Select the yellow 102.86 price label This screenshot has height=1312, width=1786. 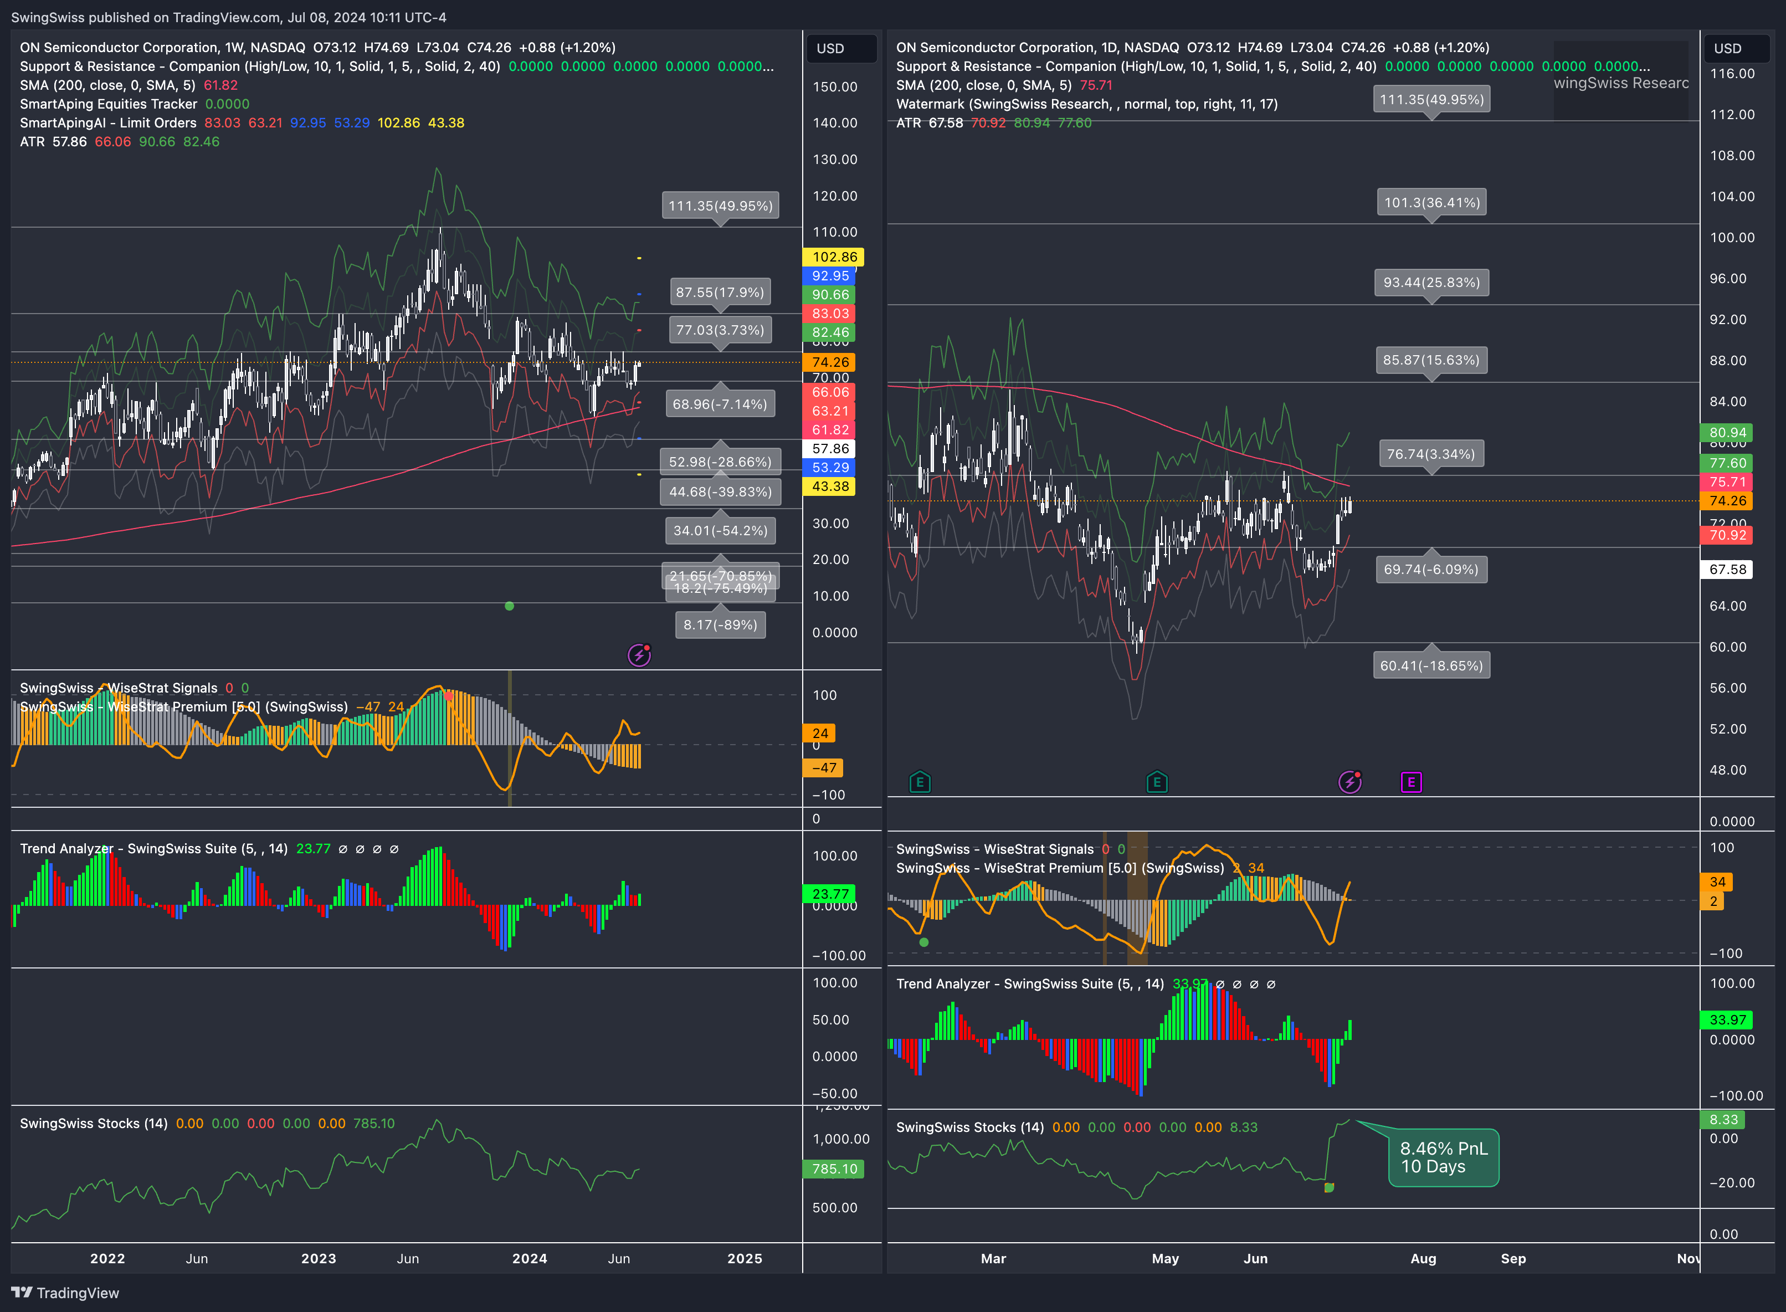833,257
